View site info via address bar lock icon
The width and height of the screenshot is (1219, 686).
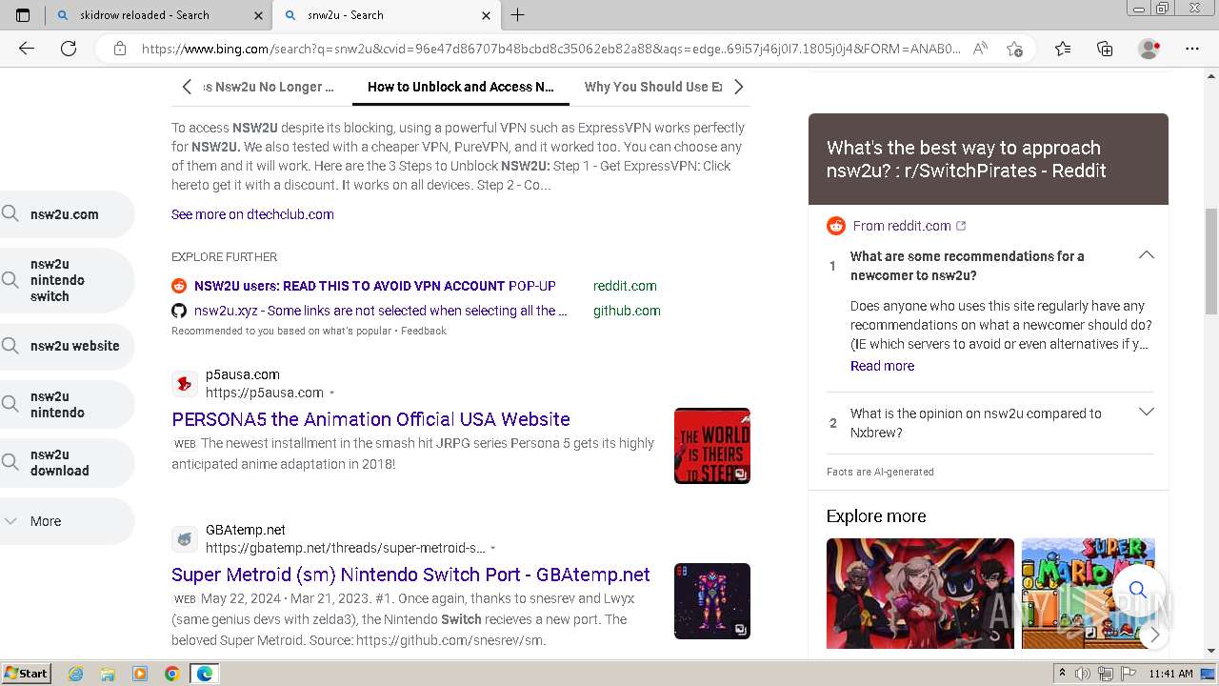pos(119,49)
